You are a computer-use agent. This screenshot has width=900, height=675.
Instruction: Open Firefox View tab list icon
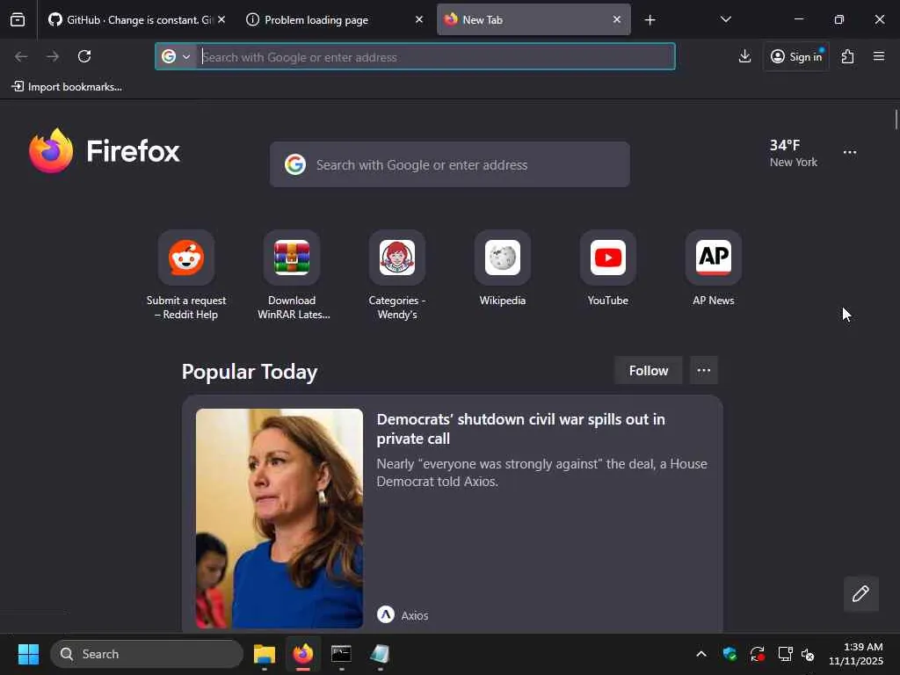point(18,20)
